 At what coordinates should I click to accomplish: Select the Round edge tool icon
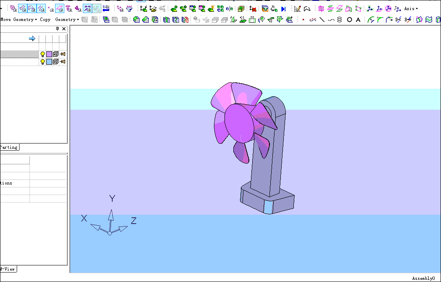136,20
